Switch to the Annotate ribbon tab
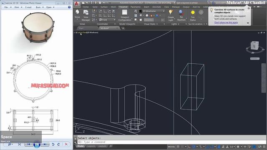The width and height of the screenshot is (267, 150). [157, 7]
